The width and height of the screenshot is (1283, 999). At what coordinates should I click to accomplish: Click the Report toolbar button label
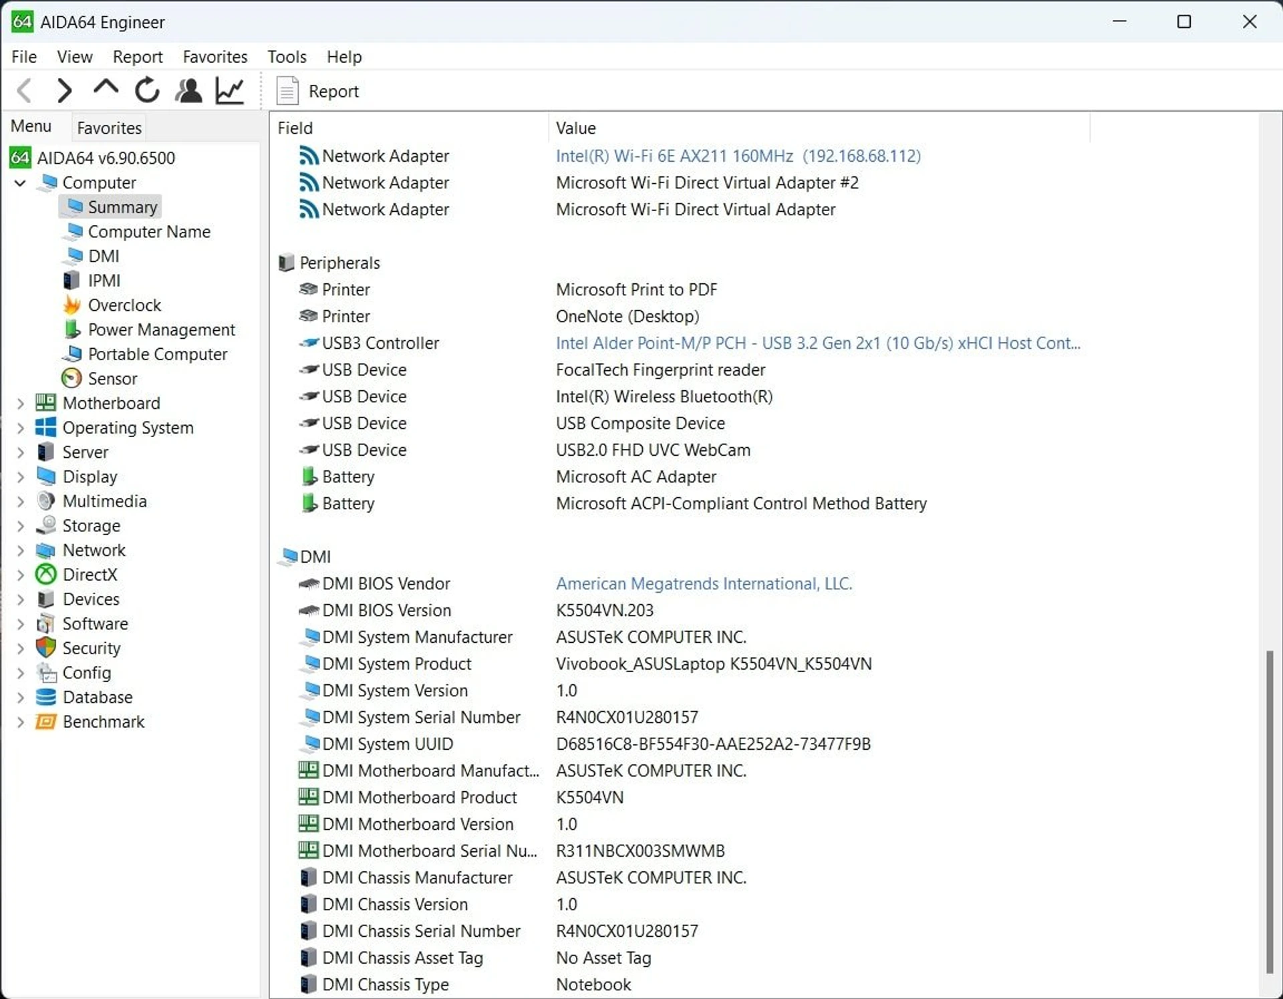333,91
